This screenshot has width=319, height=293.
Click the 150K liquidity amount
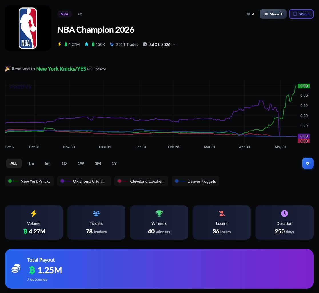100,44
